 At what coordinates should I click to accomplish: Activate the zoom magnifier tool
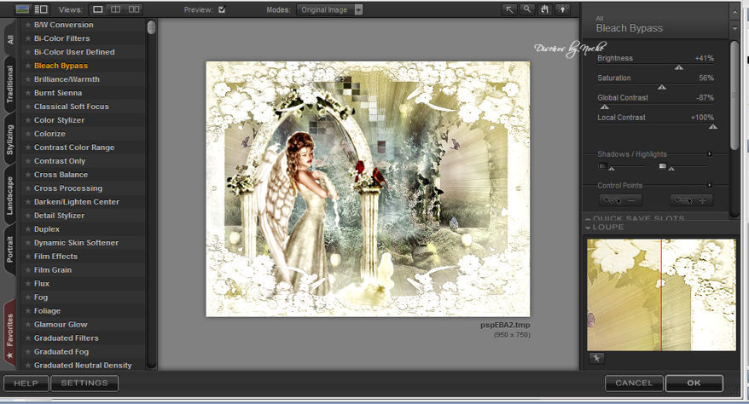(x=527, y=9)
